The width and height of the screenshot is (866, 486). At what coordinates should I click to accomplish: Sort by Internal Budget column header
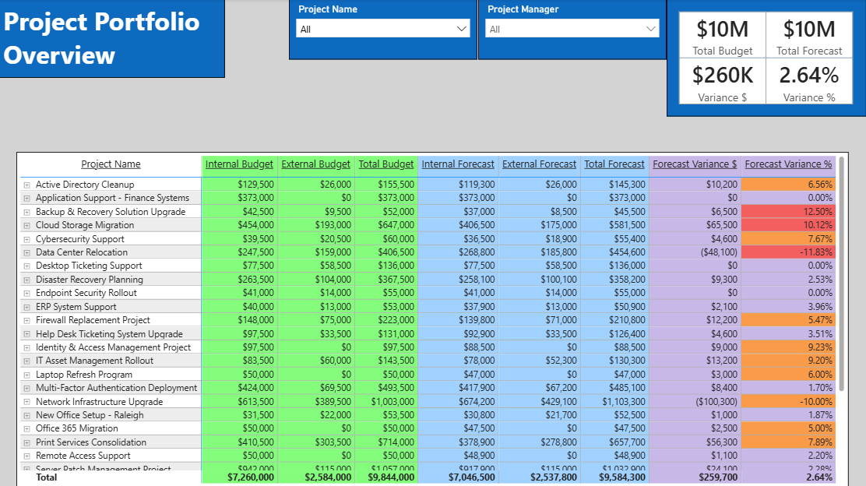(x=239, y=164)
